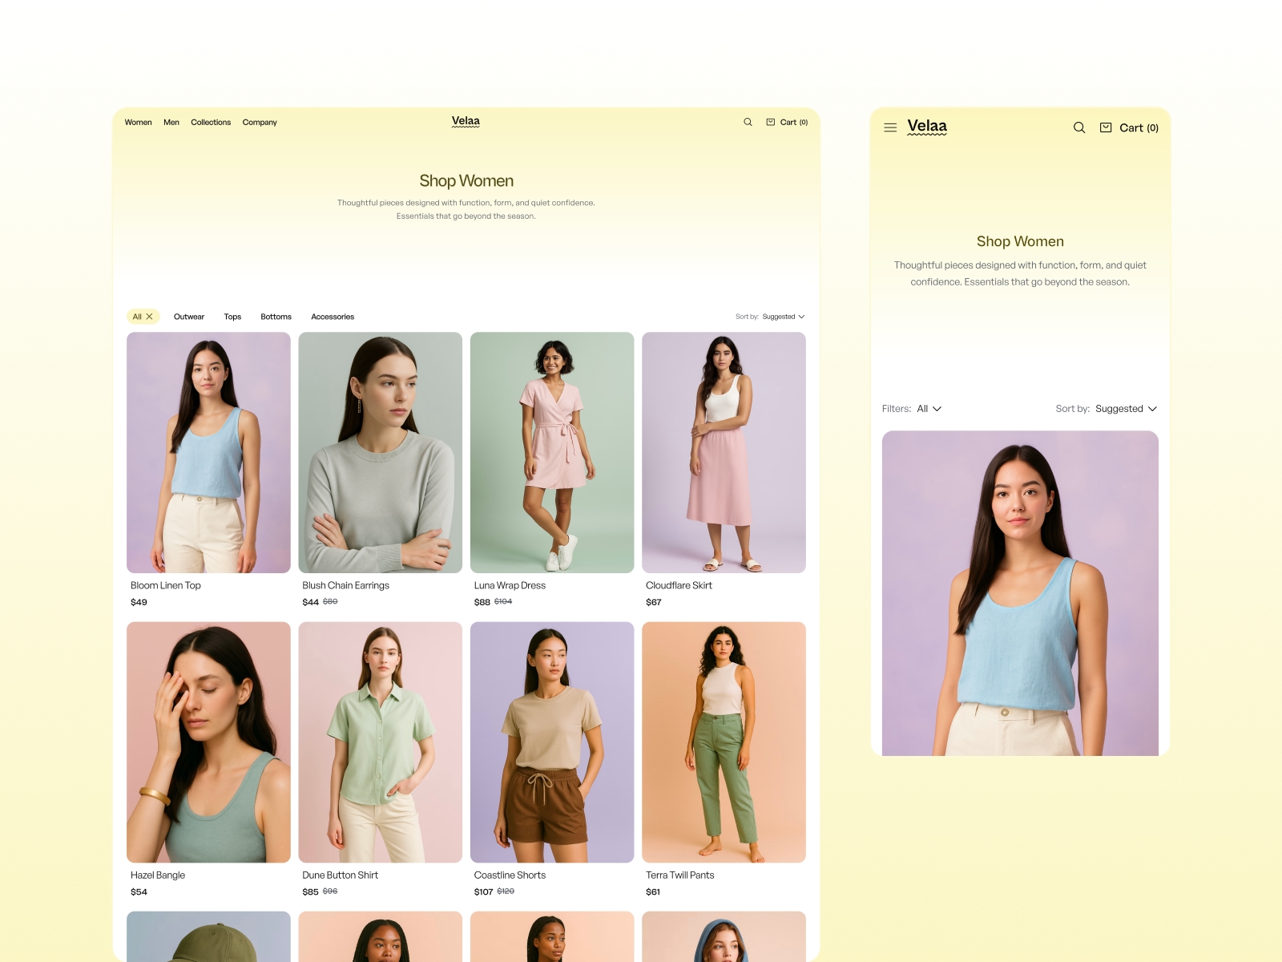
Task: Click the mobile cart bag icon
Action: click(1106, 127)
